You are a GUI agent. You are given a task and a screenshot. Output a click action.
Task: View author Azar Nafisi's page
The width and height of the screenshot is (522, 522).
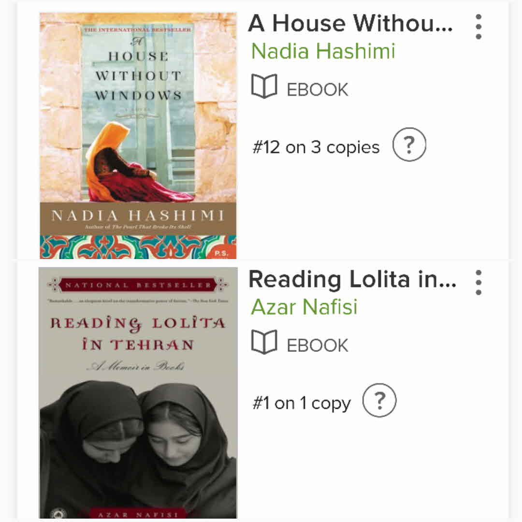304,307
